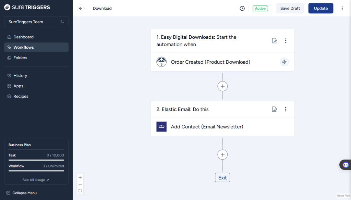
Task: Click See All Usage link
Action: [36, 180]
